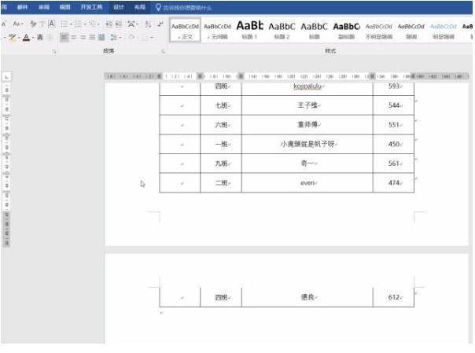Center the paragraph text
The height and width of the screenshot is (353, 475).
point(74,38)
